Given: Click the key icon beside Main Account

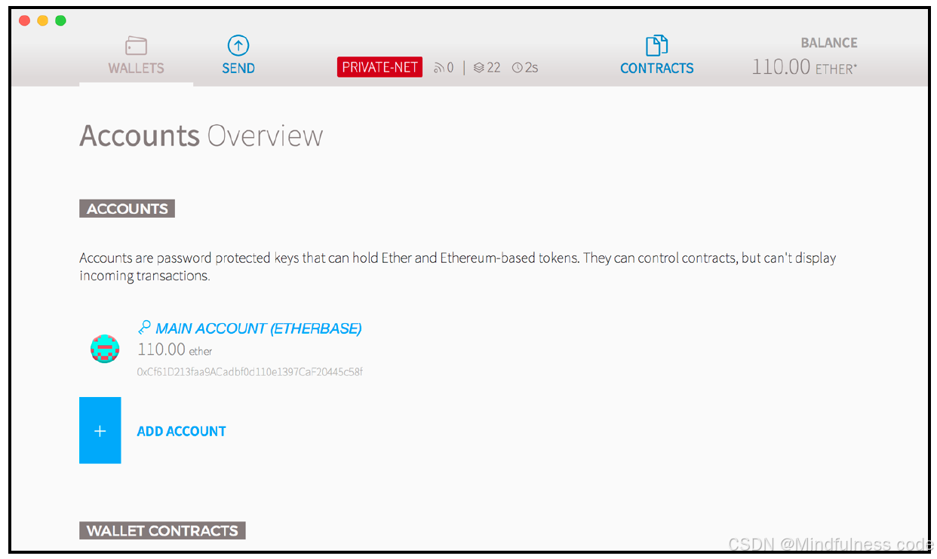Looking at the screenshot, I should 144,328.
